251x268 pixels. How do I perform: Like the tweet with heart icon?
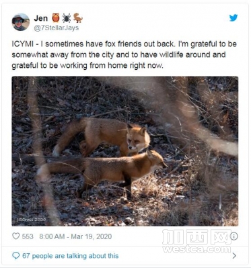(x=15, y=236)
